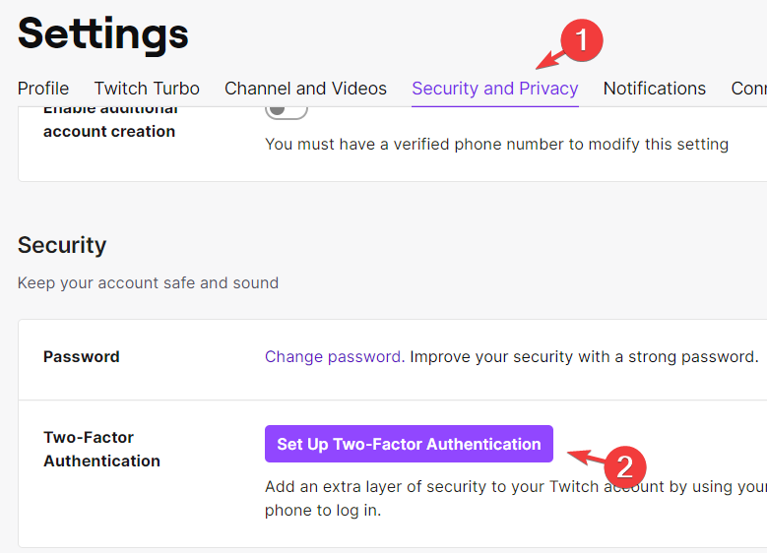Select the Security and Privacy tab
The image size is (767, 553).
495,89
